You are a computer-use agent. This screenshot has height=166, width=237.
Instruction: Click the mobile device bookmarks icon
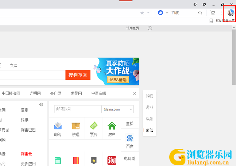[211, 21]
